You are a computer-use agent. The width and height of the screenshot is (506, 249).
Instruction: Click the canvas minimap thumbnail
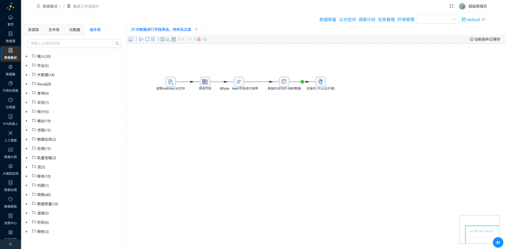coord(479,229)
